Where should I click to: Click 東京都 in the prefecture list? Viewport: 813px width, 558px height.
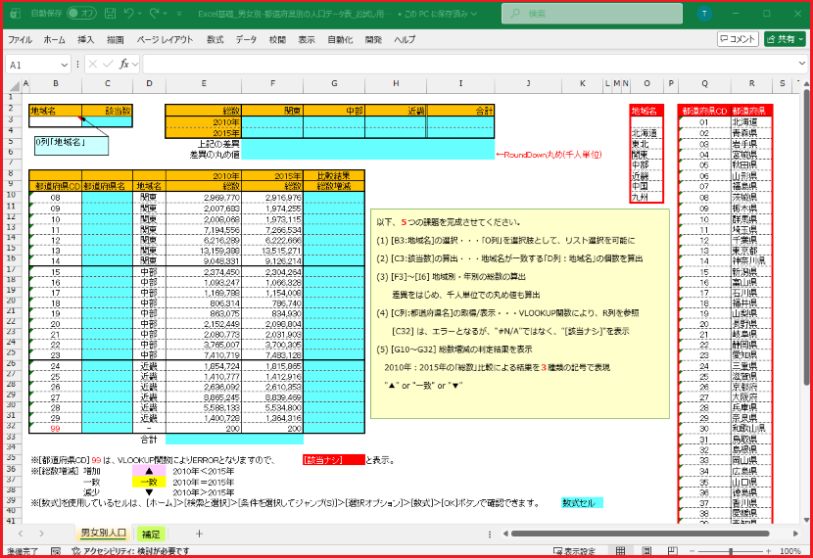pyautogui.click(x=751, y=251)
